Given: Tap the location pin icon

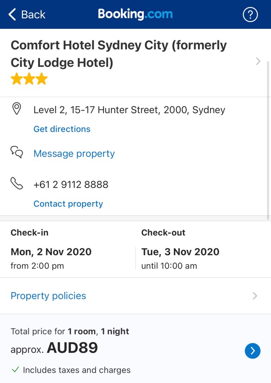Looking at the screenshot, I should pos(17,109).
